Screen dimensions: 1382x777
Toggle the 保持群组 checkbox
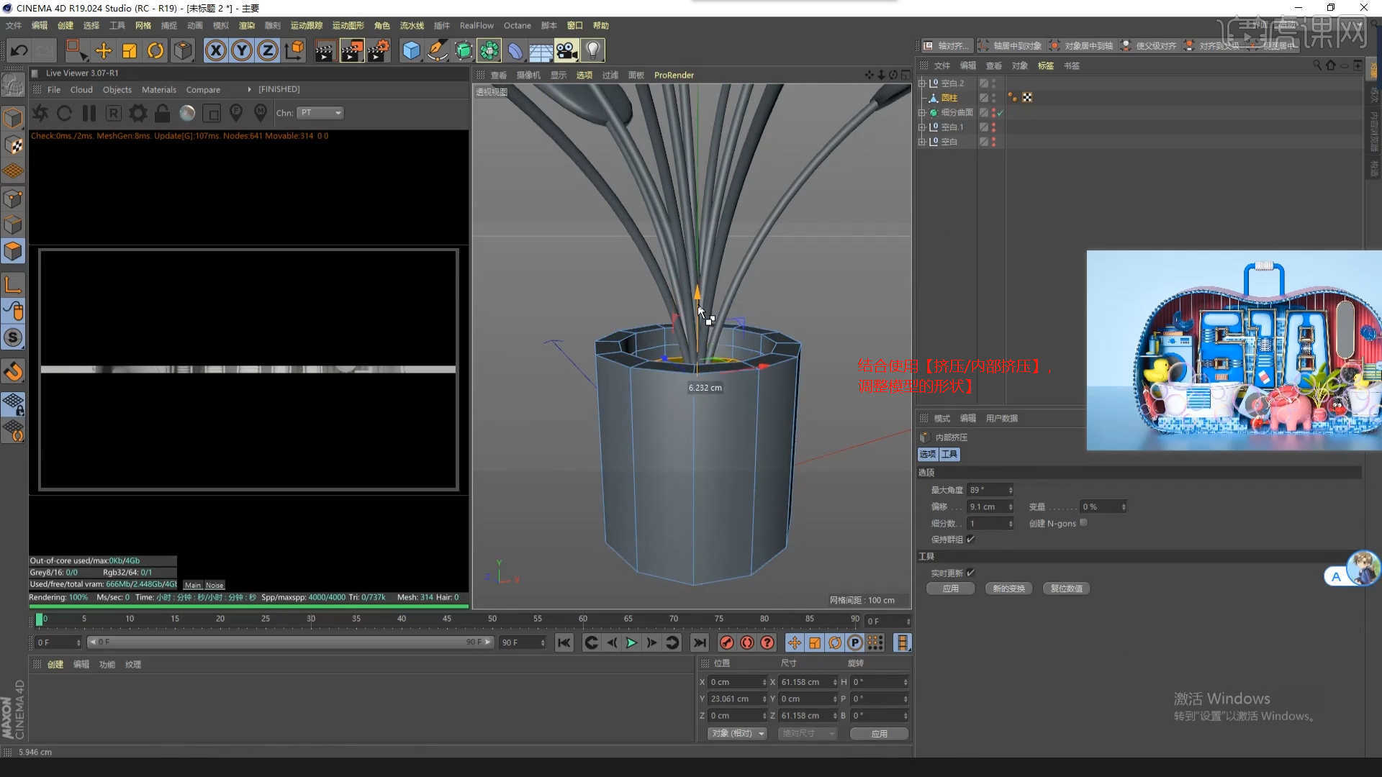tap(970, 540)
